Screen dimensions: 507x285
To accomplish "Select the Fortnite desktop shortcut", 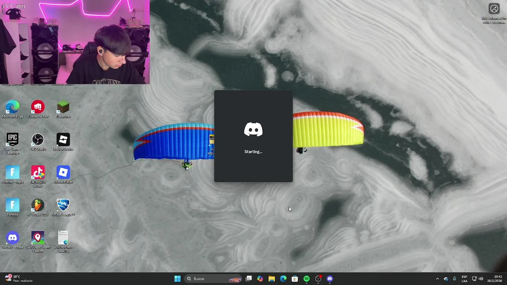I will tap(12, 207).
